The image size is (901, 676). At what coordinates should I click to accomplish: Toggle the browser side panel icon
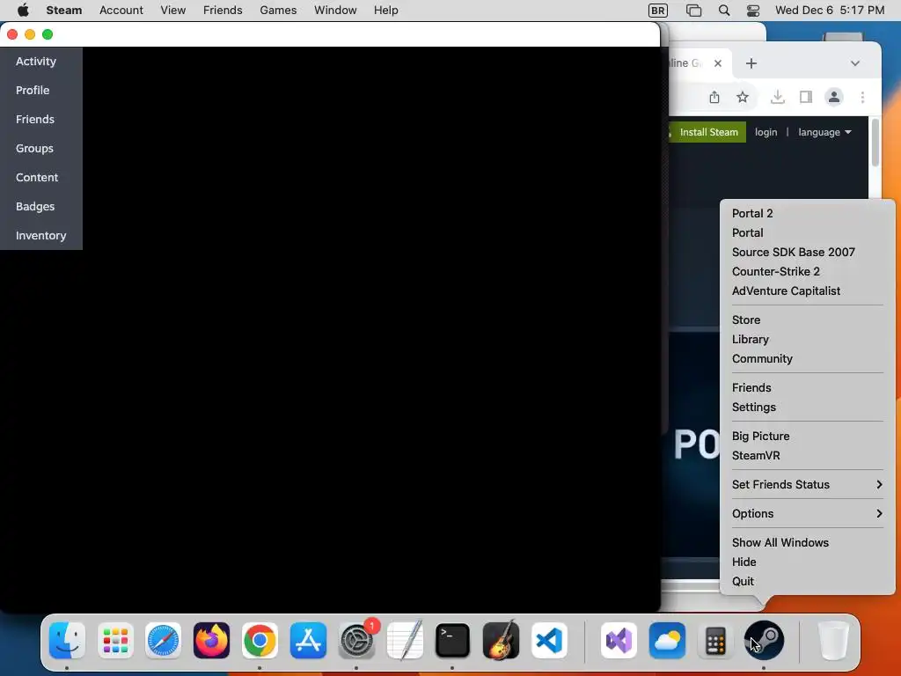pos(806,97)
